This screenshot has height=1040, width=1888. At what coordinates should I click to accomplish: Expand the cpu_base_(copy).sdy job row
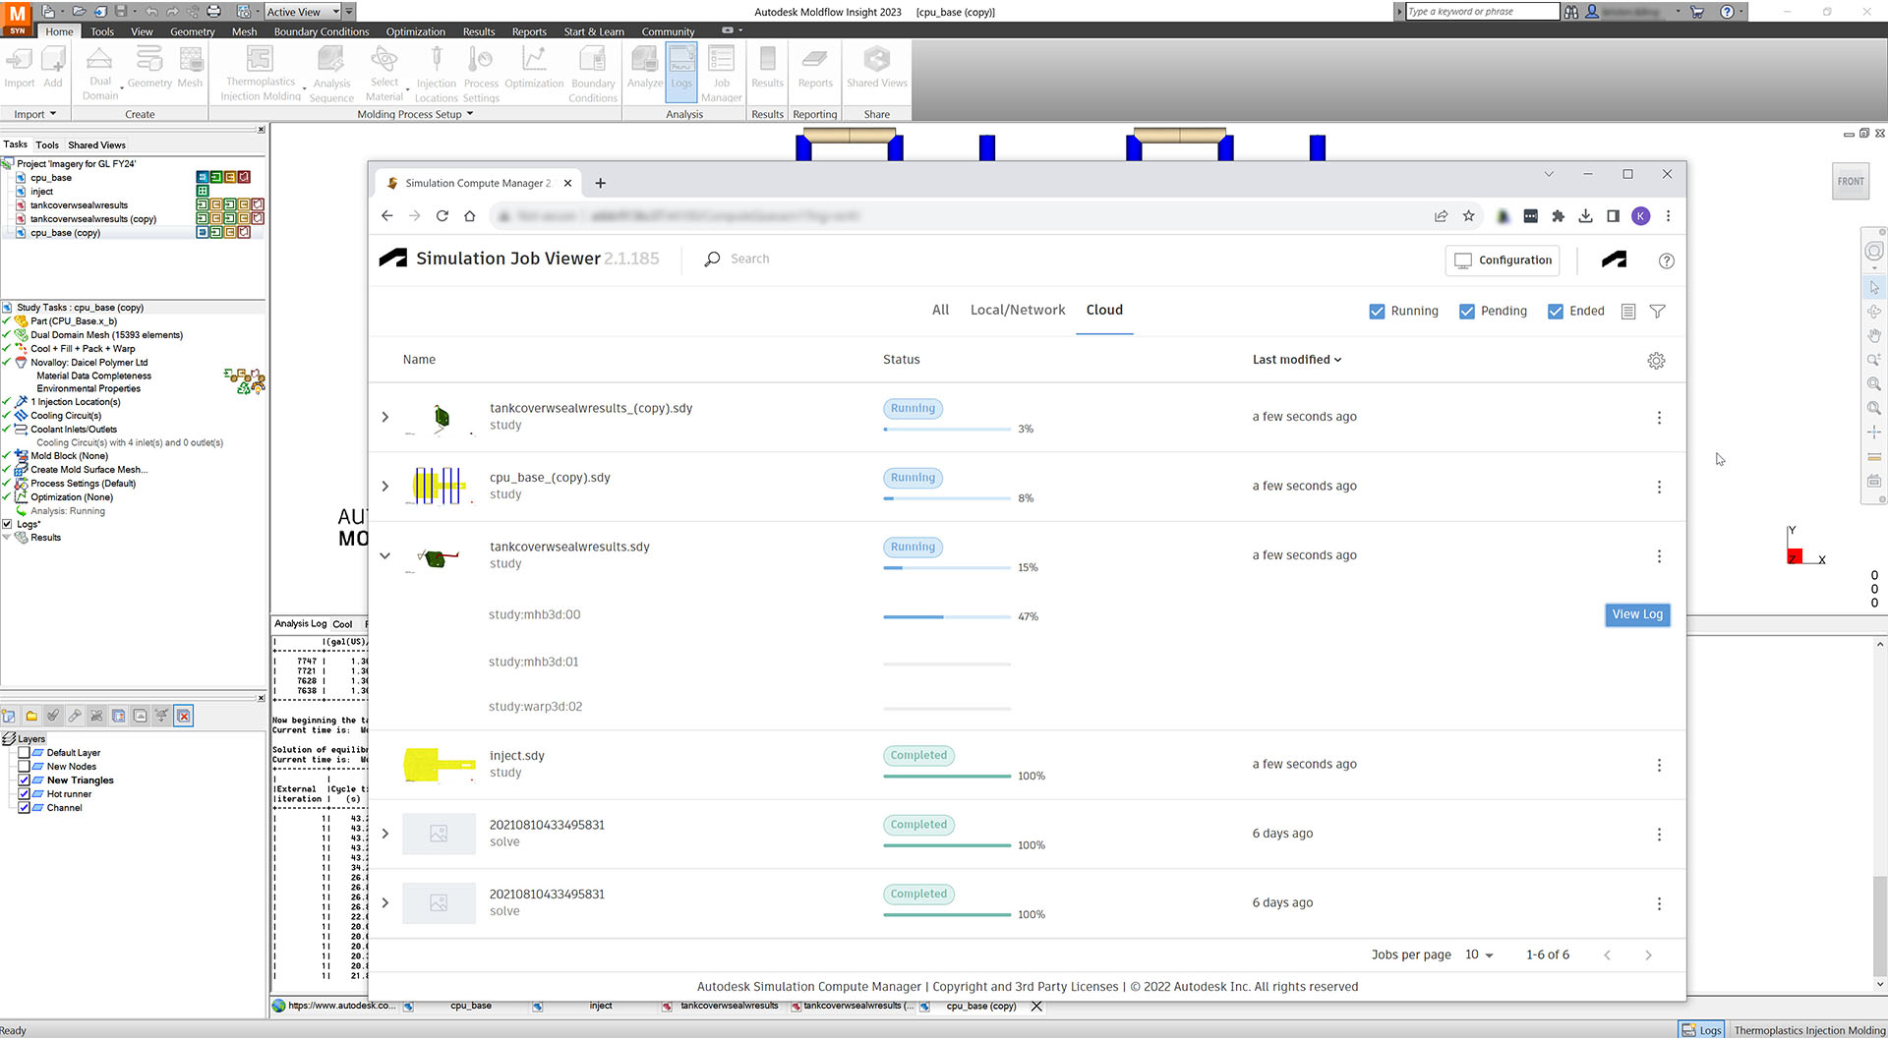point(385,487)
